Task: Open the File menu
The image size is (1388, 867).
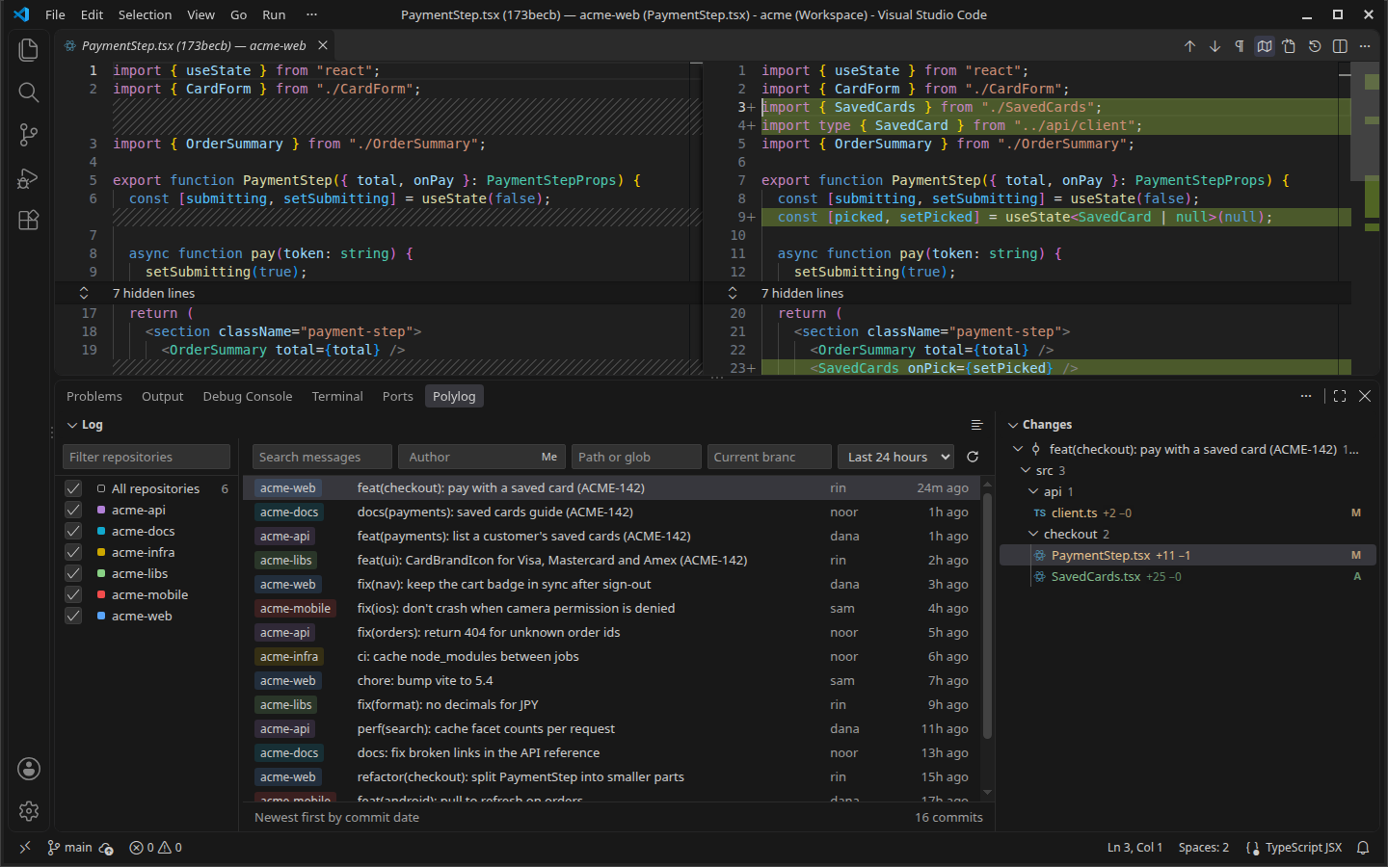Action: click(56, 14)
